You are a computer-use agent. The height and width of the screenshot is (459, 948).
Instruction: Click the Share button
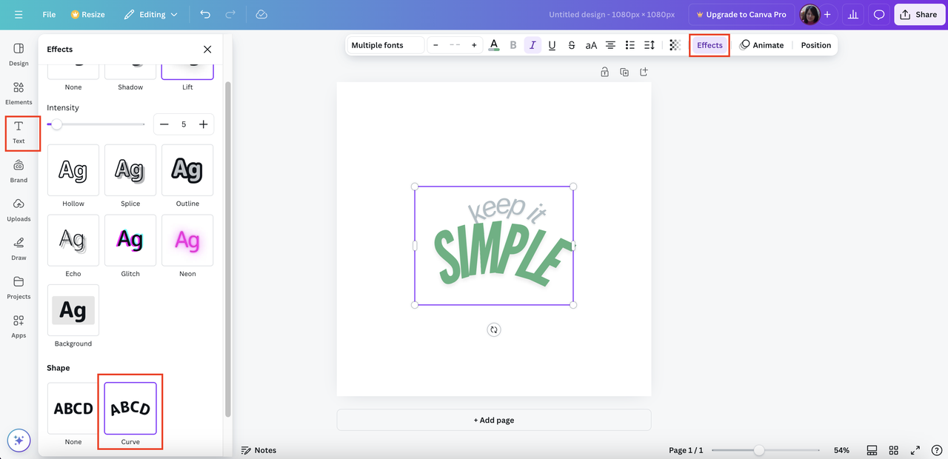(919, 15)
